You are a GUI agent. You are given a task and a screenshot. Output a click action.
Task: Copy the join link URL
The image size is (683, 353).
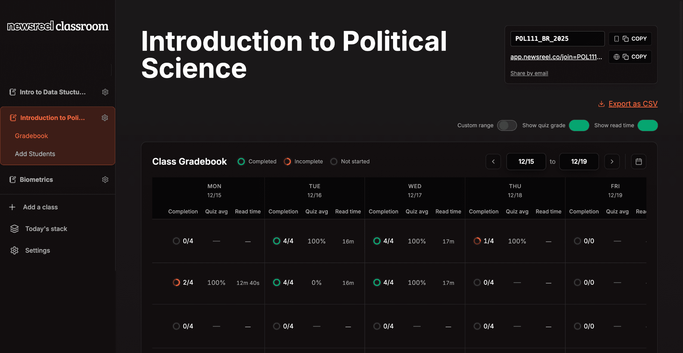[630, 57]
